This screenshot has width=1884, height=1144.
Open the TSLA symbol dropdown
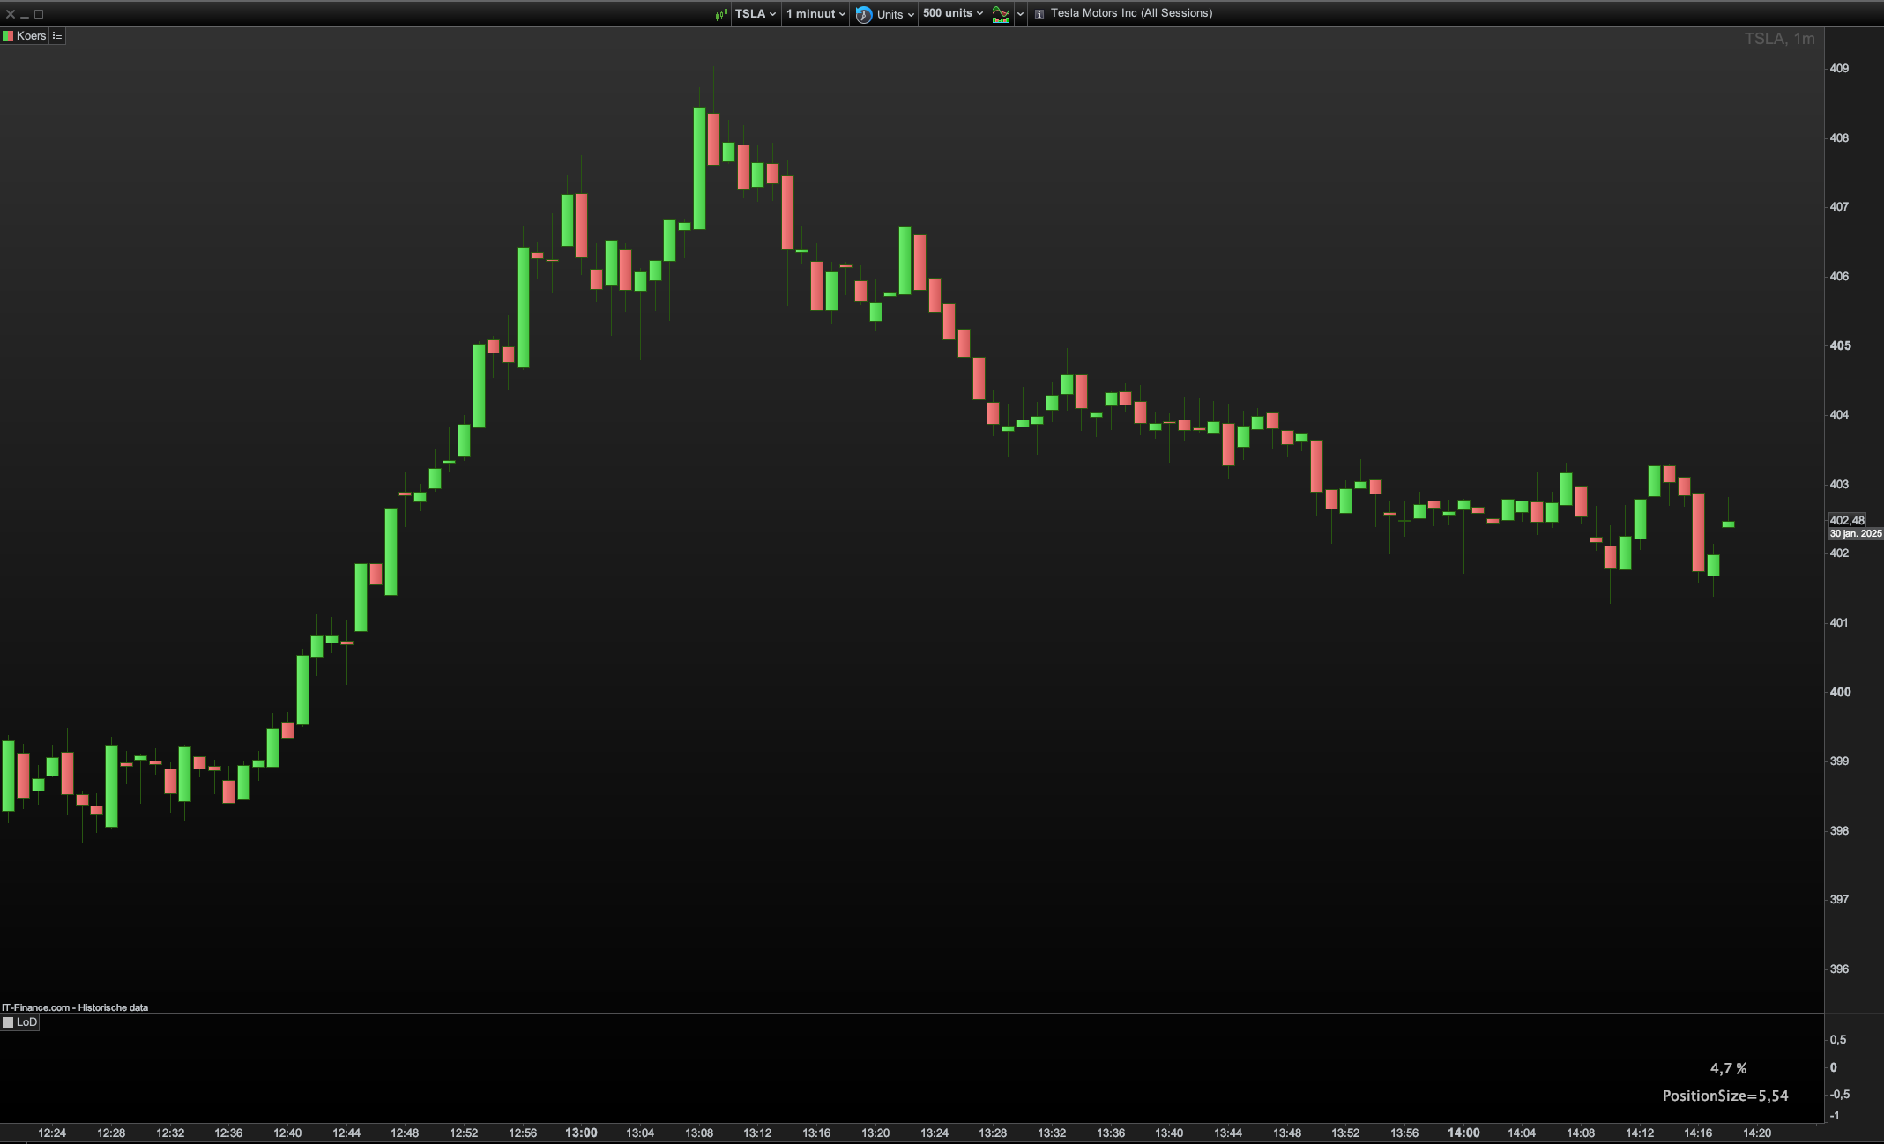(x=756, y=13)
